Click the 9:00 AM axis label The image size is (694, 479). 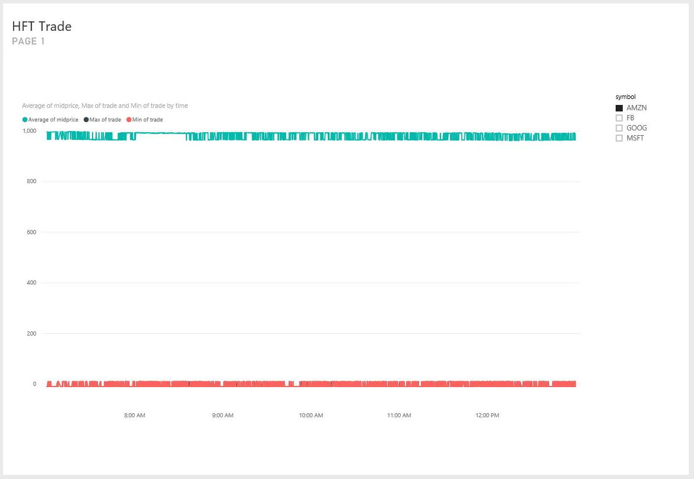pyautogui.click(x=223, y=415)
